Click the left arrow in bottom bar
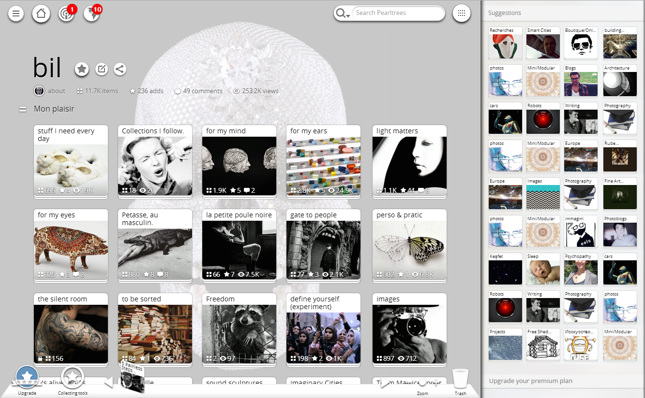The image size is (645, 398). [x=109, y=383]
